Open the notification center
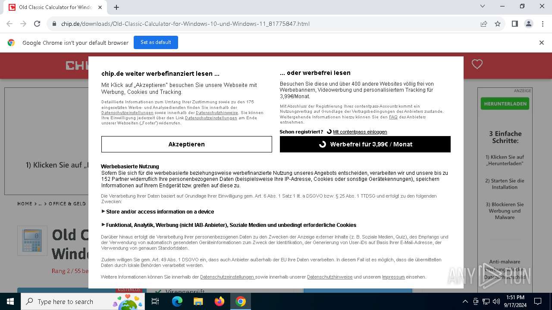552x310 pixels. click(x=538, y=301)
